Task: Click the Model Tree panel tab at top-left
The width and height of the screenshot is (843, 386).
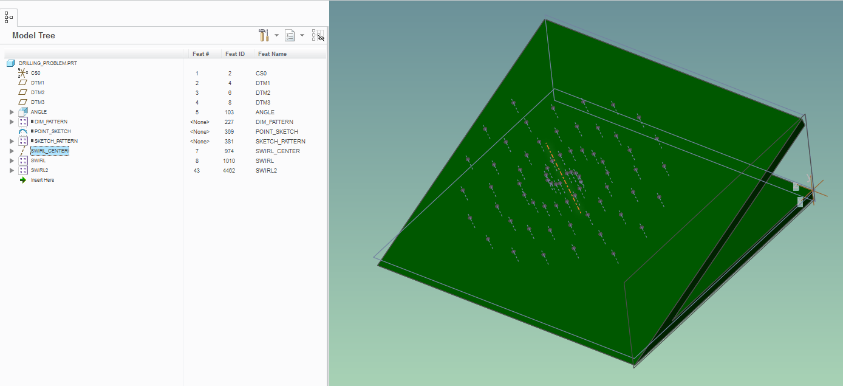Action: coord(9,17)
